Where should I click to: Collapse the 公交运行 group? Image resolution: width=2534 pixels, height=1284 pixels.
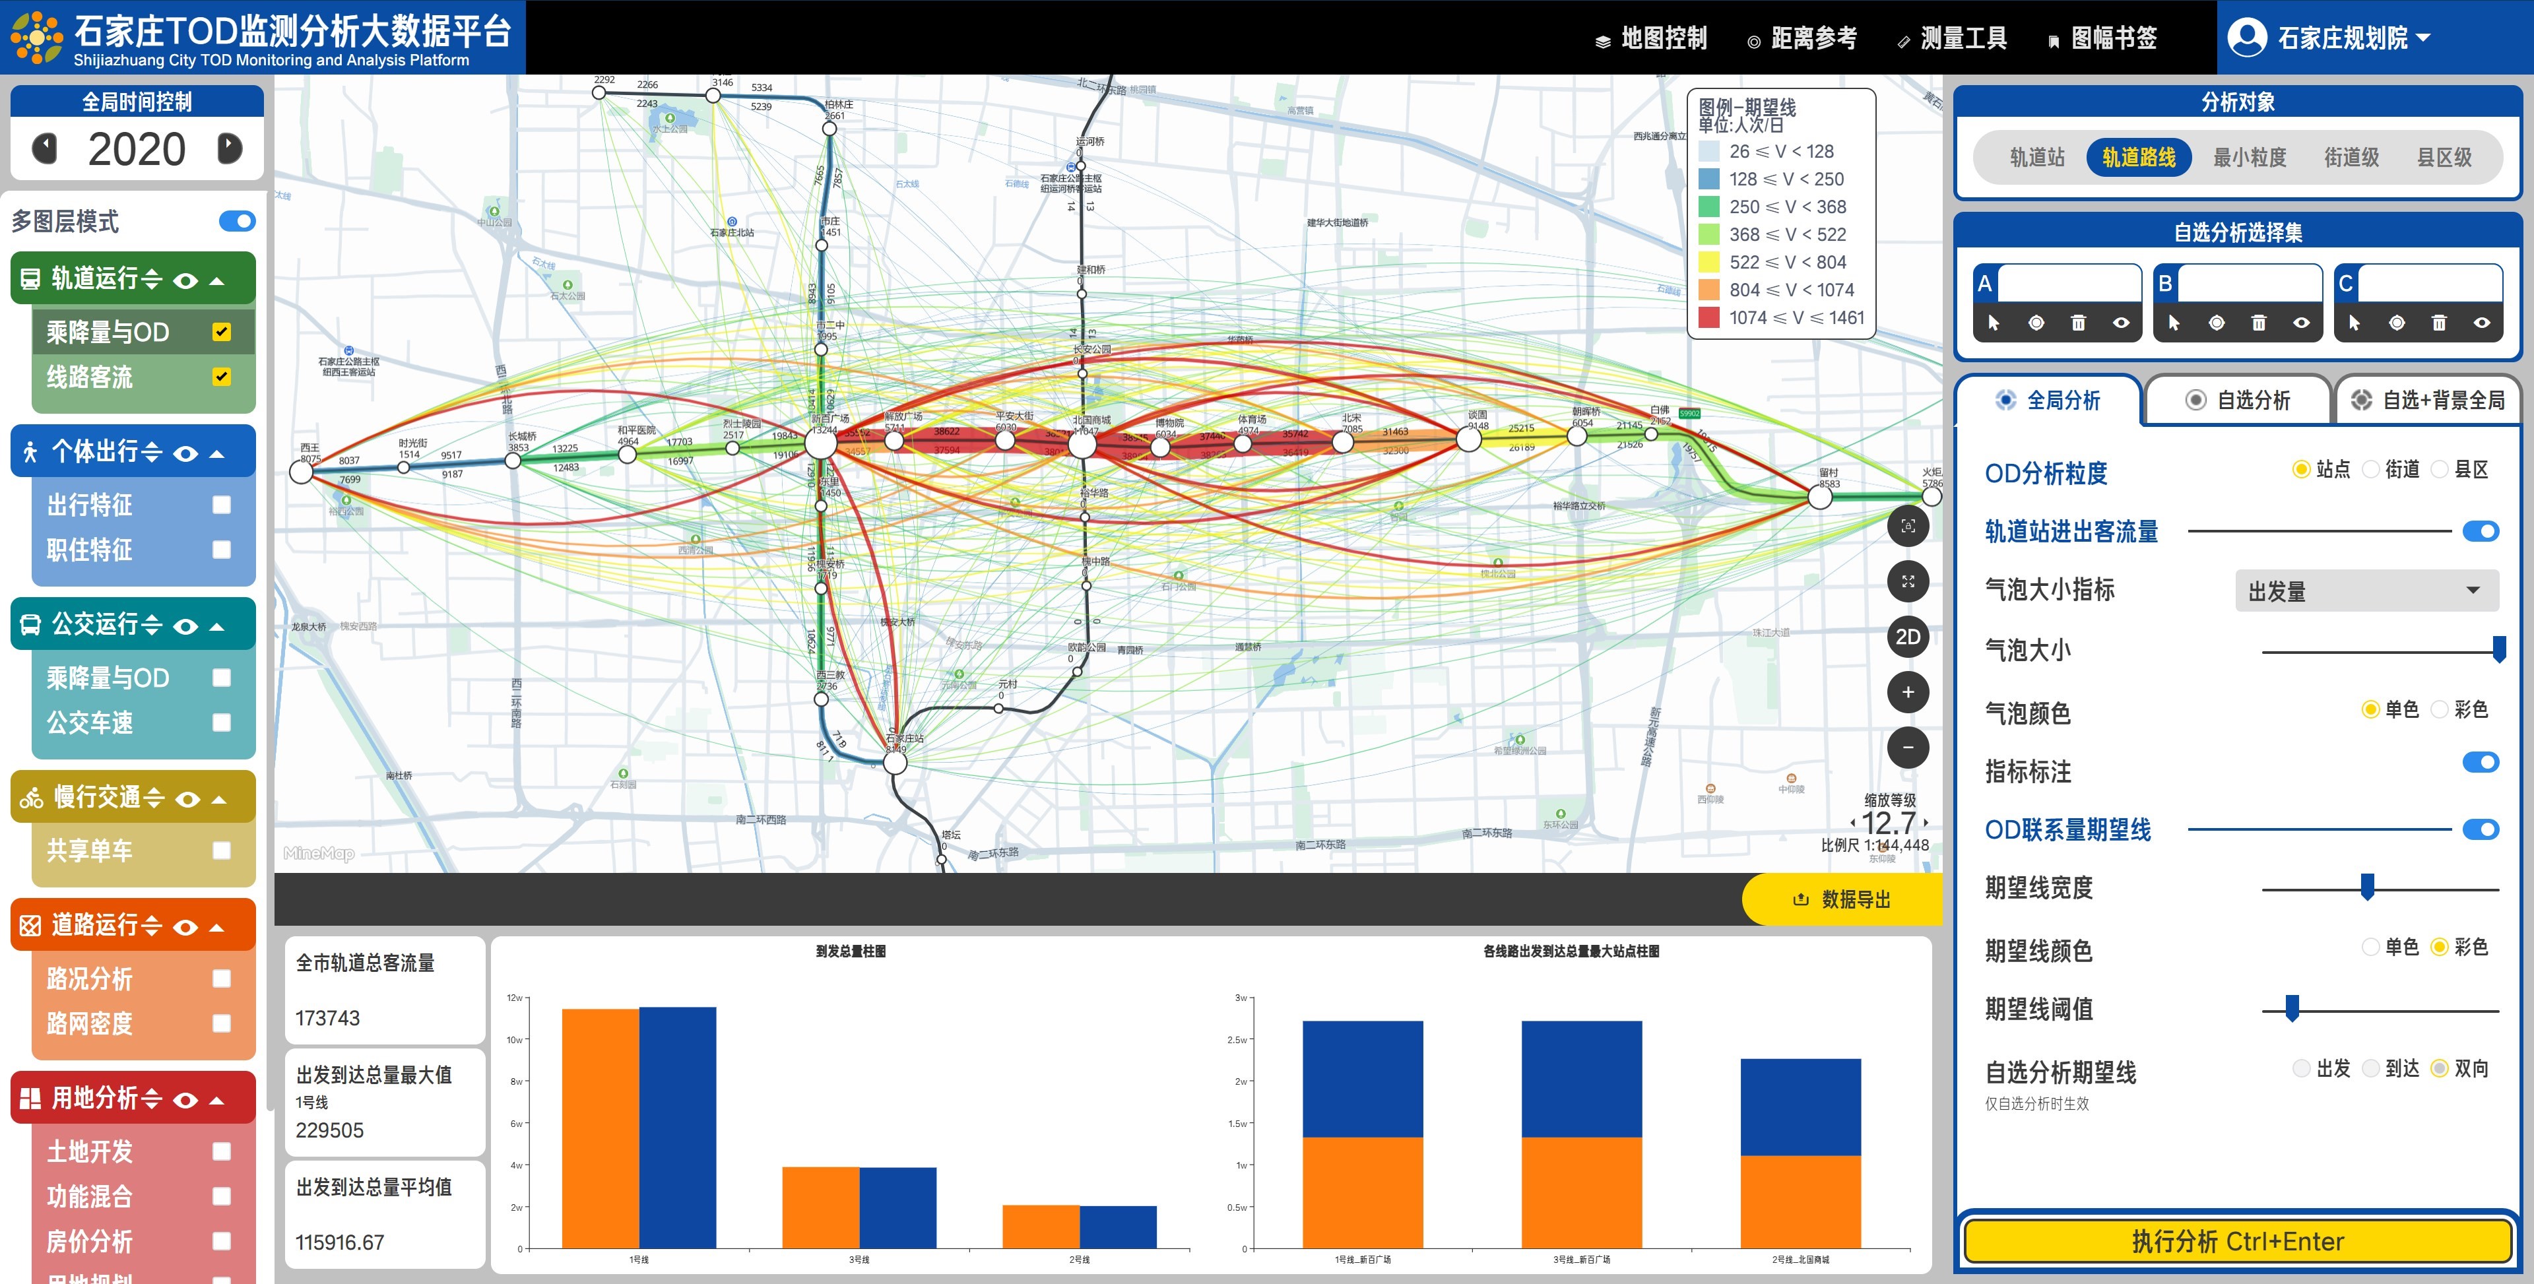coord(217,627)
